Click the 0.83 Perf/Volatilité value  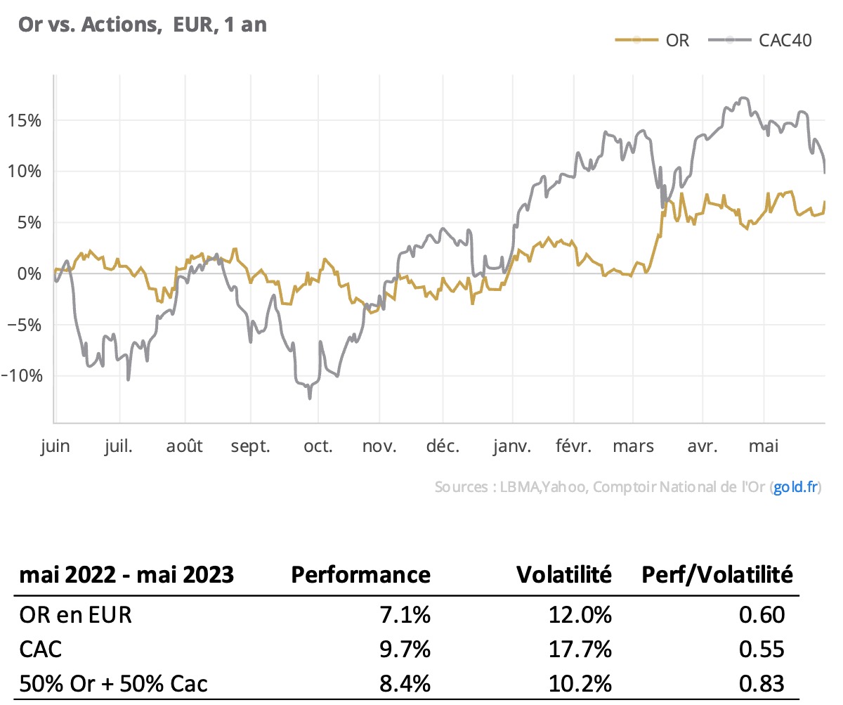click(x=763, y=683)
